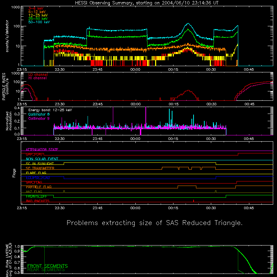277x277 pixels.
Task: Click the AAZ_FLAG label
Action: click(x=34, y=191)
